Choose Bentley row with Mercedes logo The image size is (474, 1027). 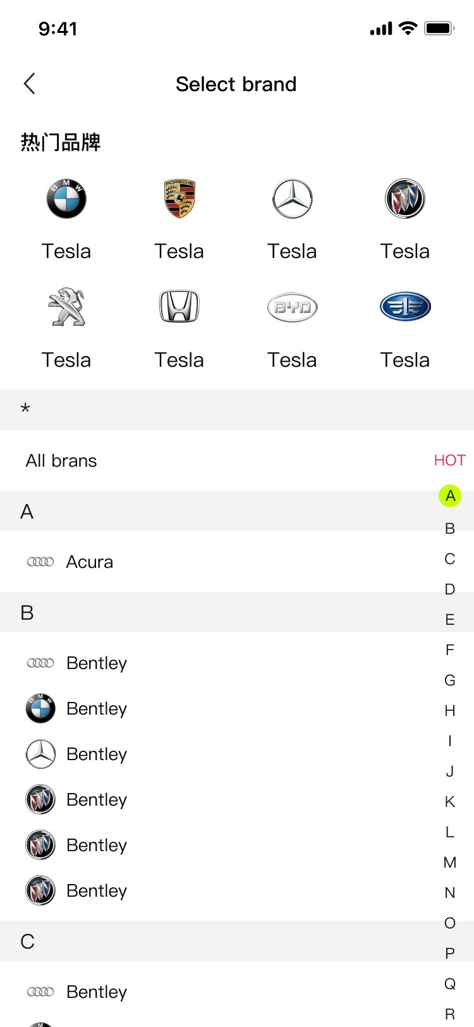[96, 754]
